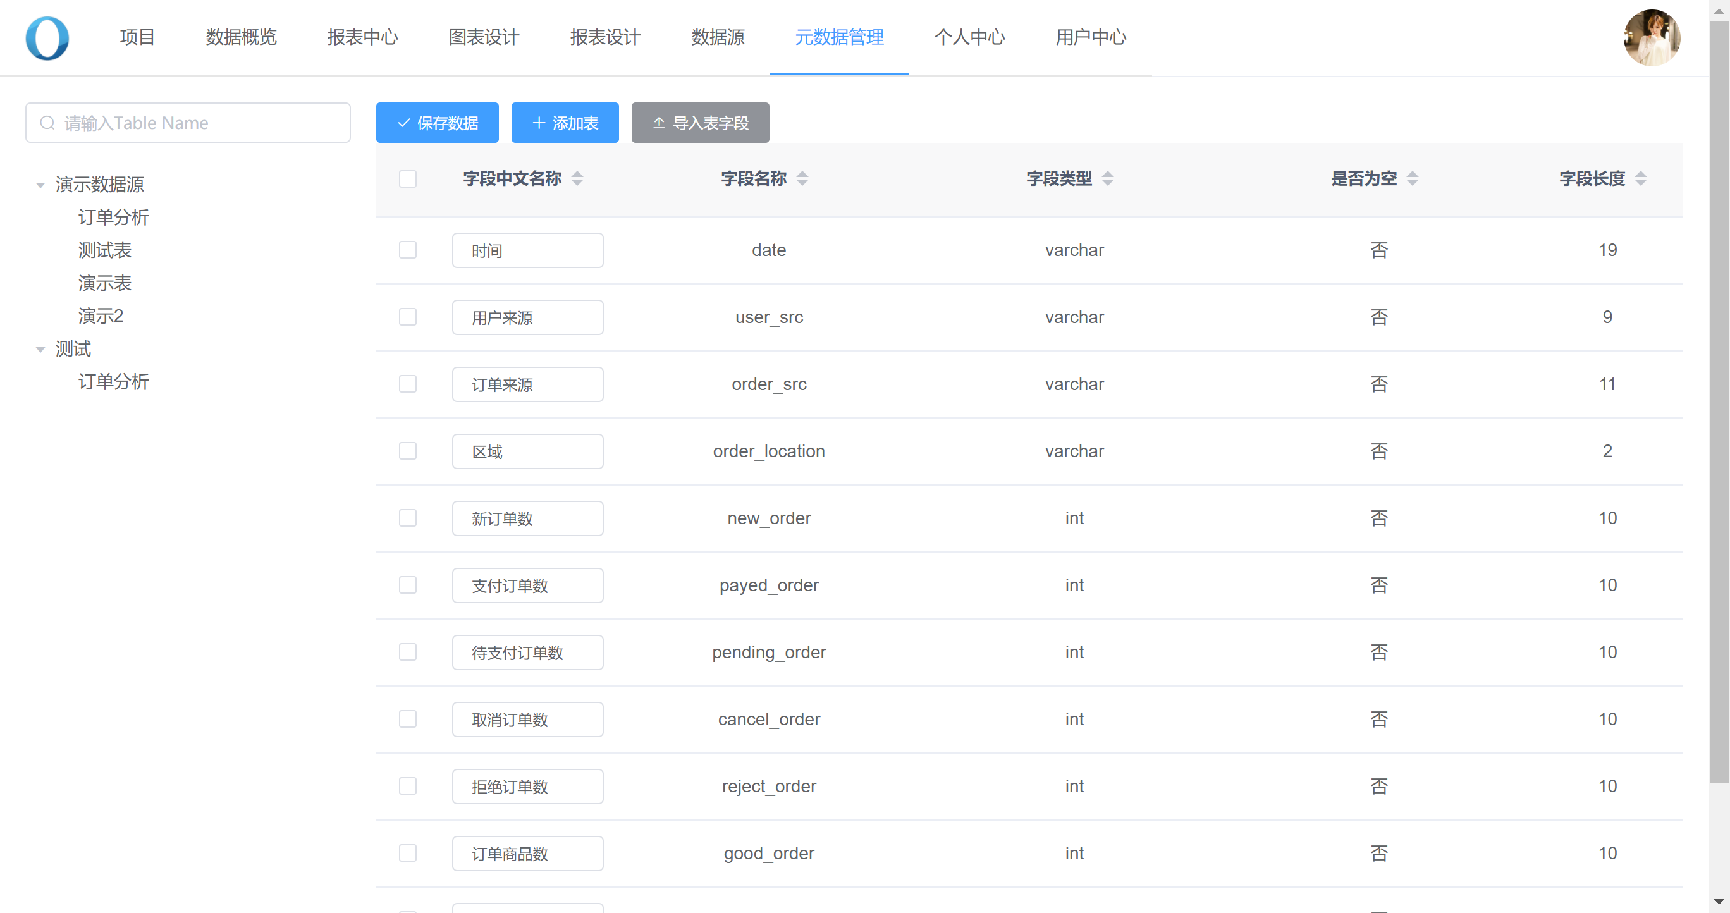1730x913 pixels.
Task: Click the 支付订单数 Chinese name input field
Action: 527,585
